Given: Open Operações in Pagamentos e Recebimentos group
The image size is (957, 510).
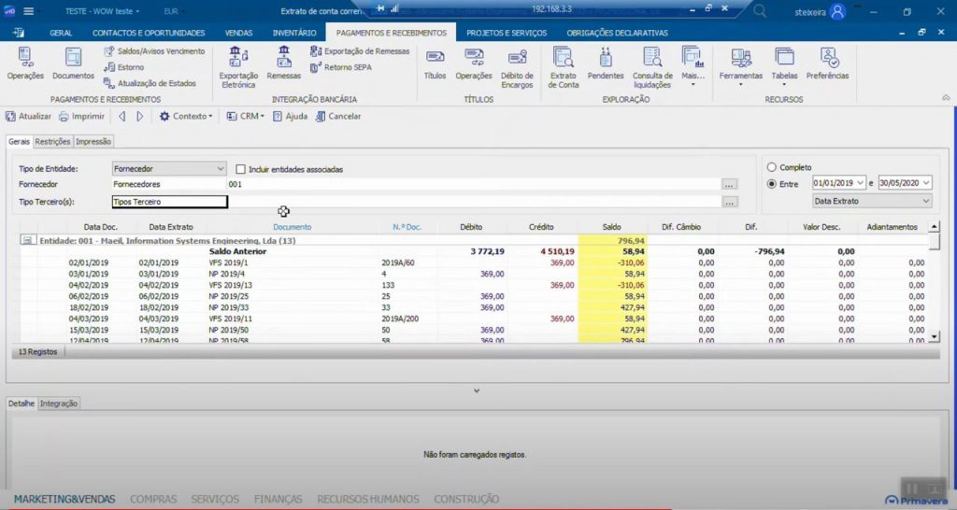Looking at the screenshot, I should [x=25, y=63].
